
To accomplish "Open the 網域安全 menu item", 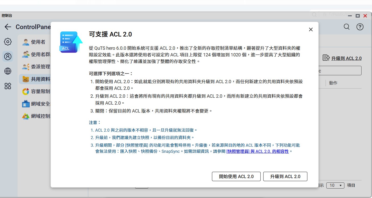I will (x=40, y=104).
